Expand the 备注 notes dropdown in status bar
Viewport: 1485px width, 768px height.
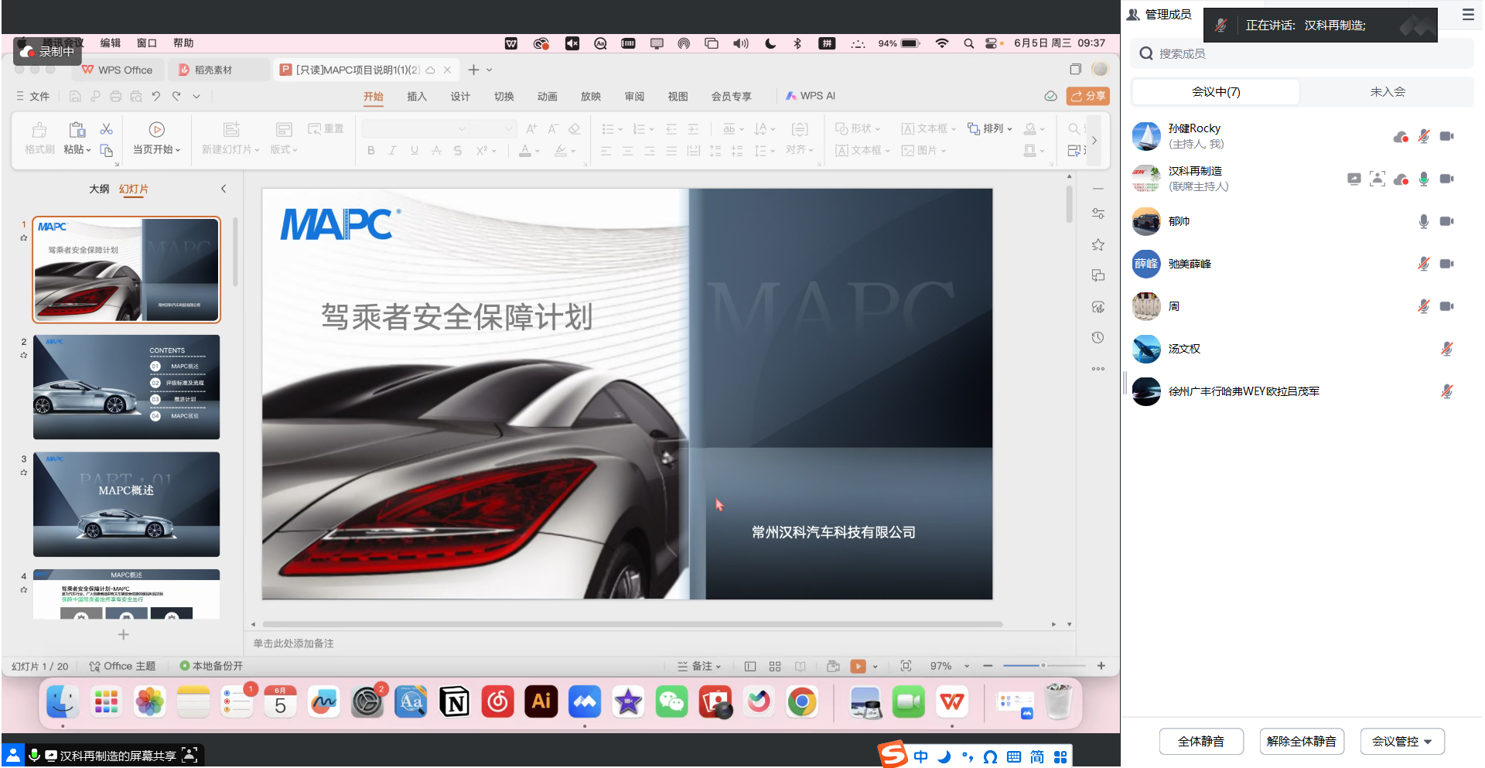(719, 667)
